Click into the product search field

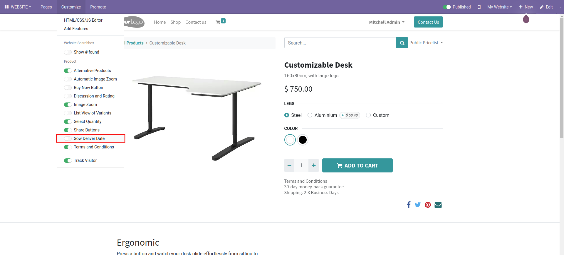click(340, 43)
